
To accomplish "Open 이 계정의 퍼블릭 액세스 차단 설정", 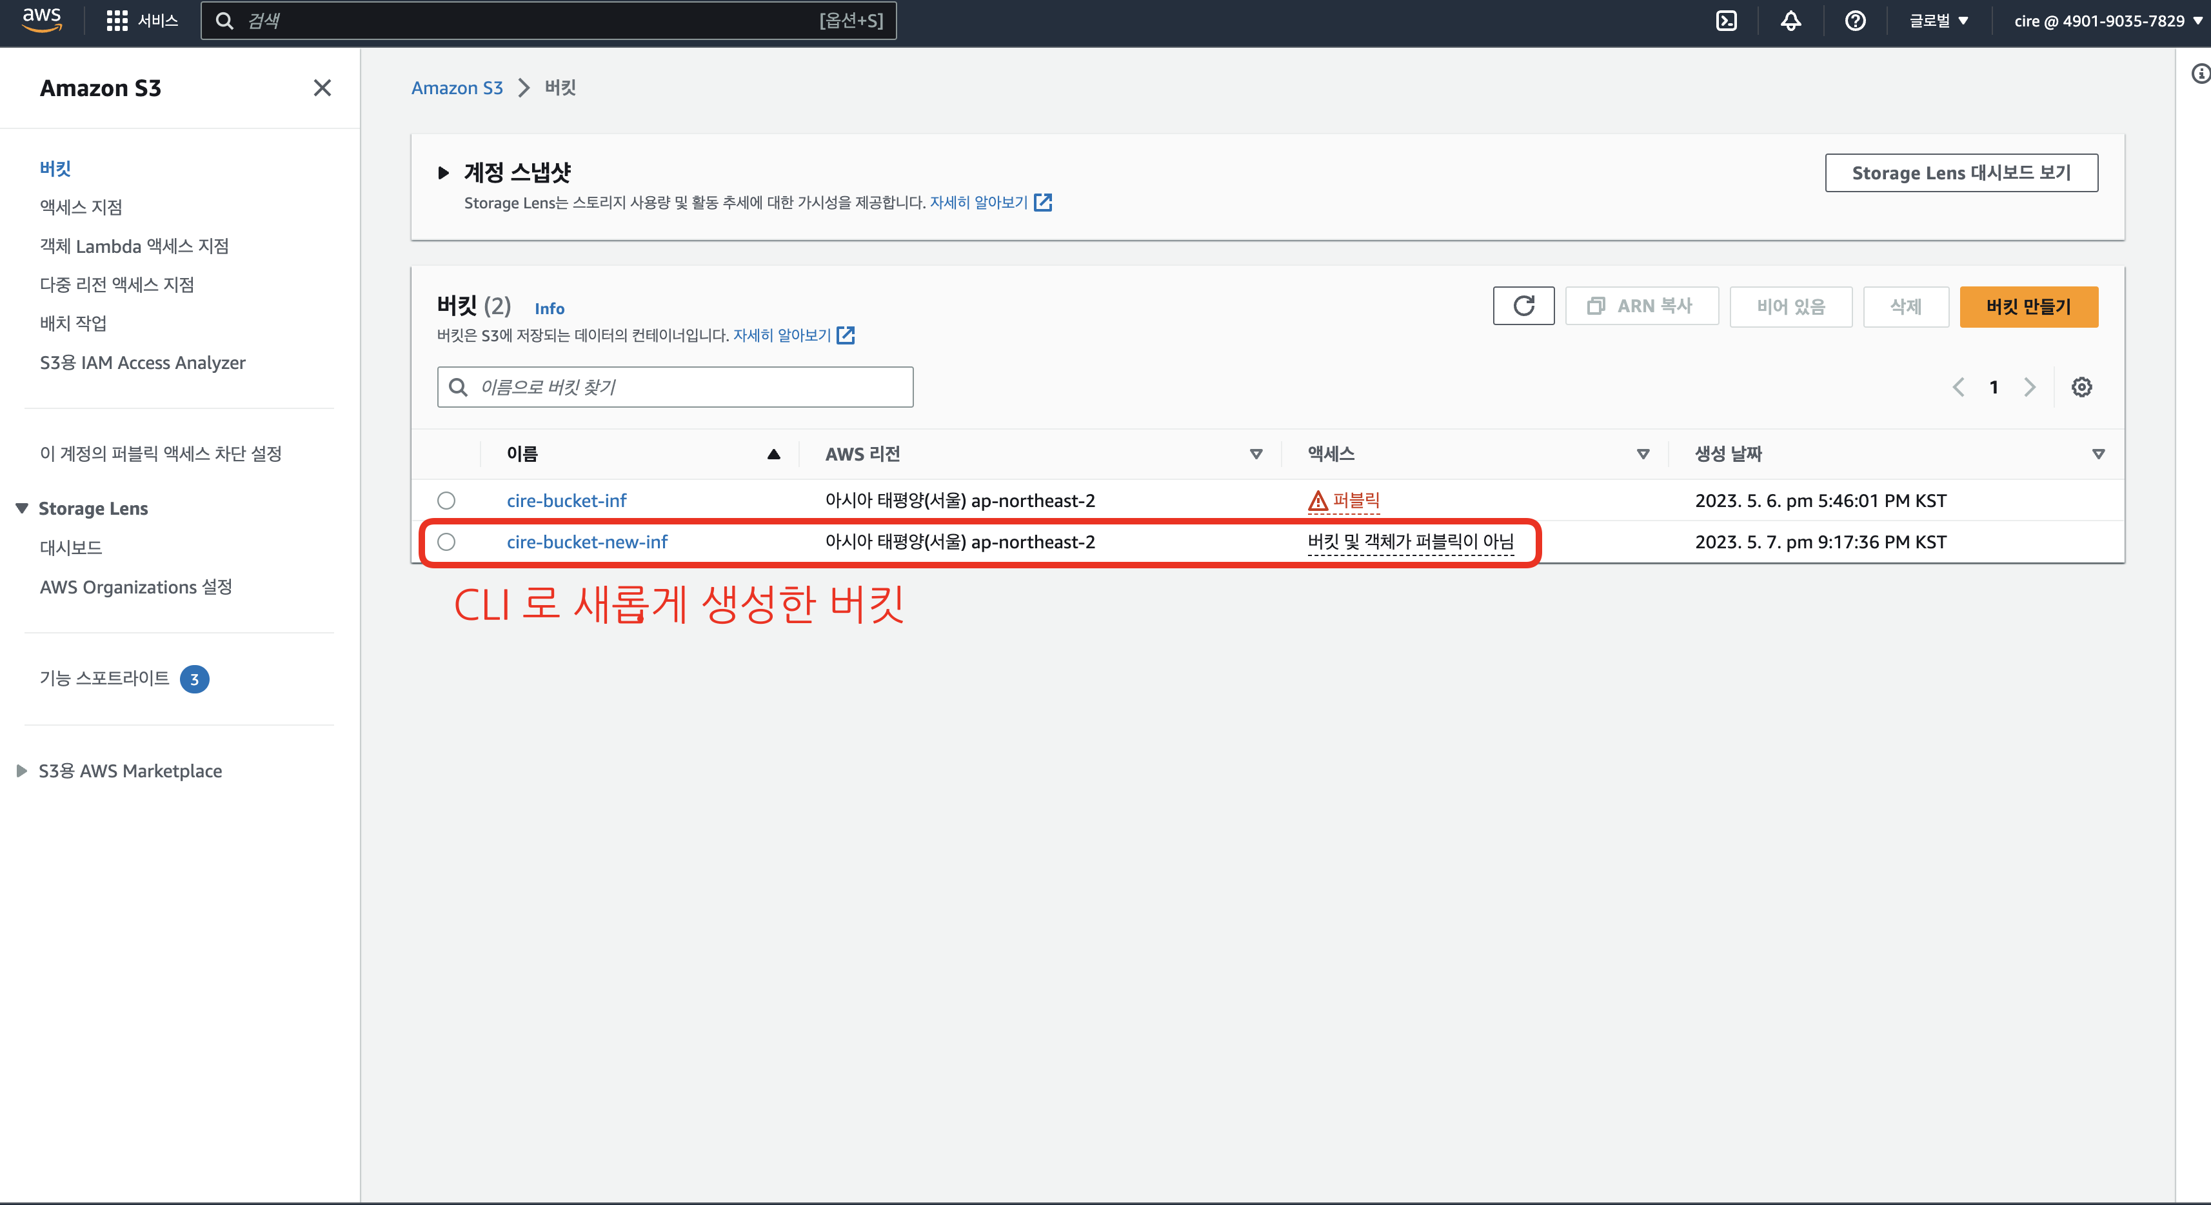I will click(x=161, y=453).
